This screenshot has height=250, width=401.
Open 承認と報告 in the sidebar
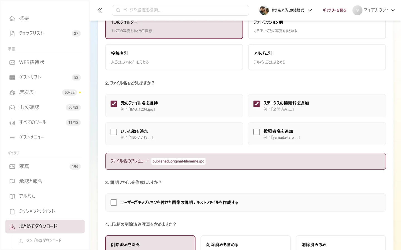point(45,182)
